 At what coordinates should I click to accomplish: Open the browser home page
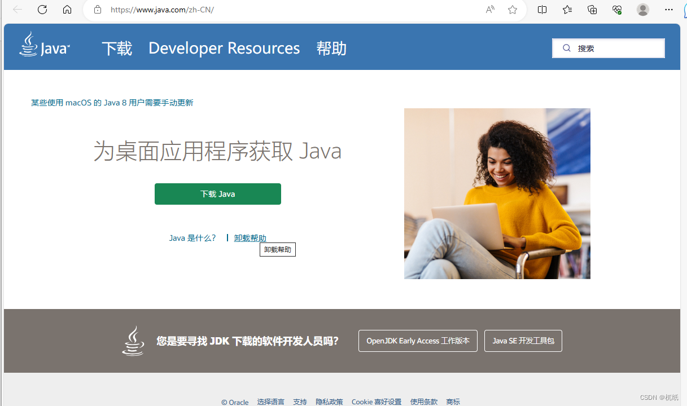tap(67, 10)
